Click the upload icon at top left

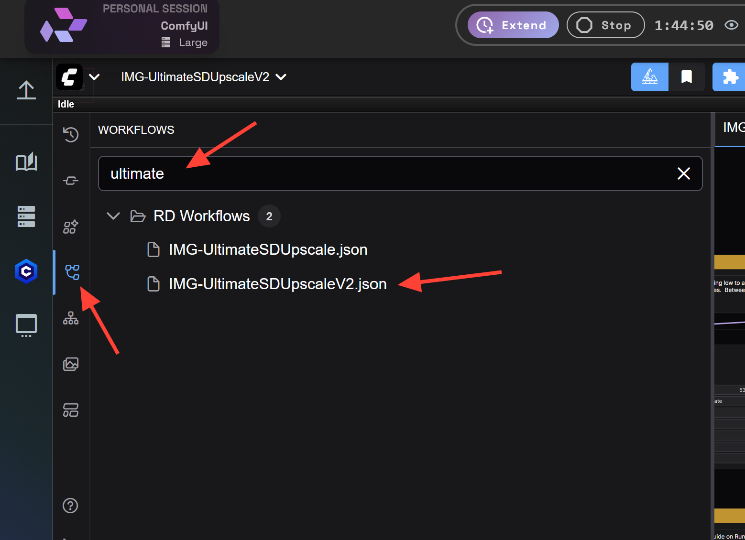tap(26, 90)
